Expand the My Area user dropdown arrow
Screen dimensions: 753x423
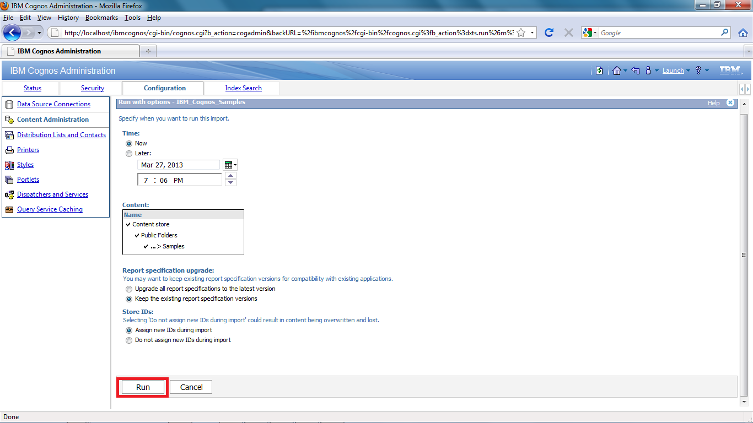point(657,70)
